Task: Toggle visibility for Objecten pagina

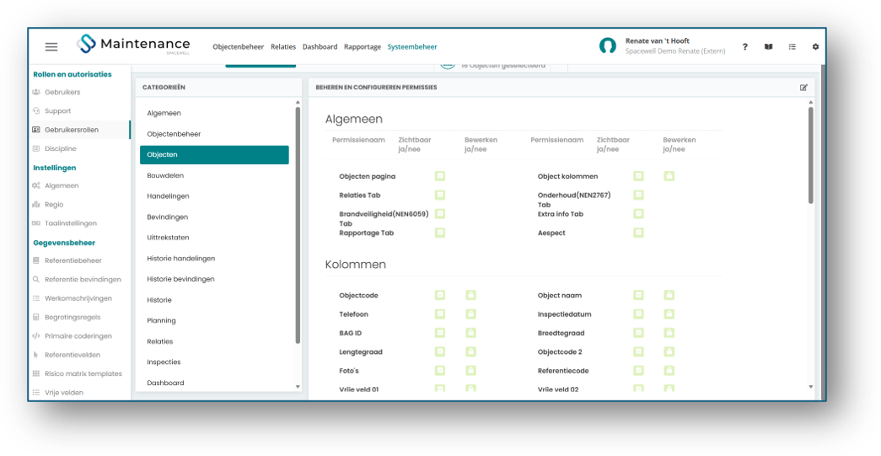Action: (x=440, y=176)
